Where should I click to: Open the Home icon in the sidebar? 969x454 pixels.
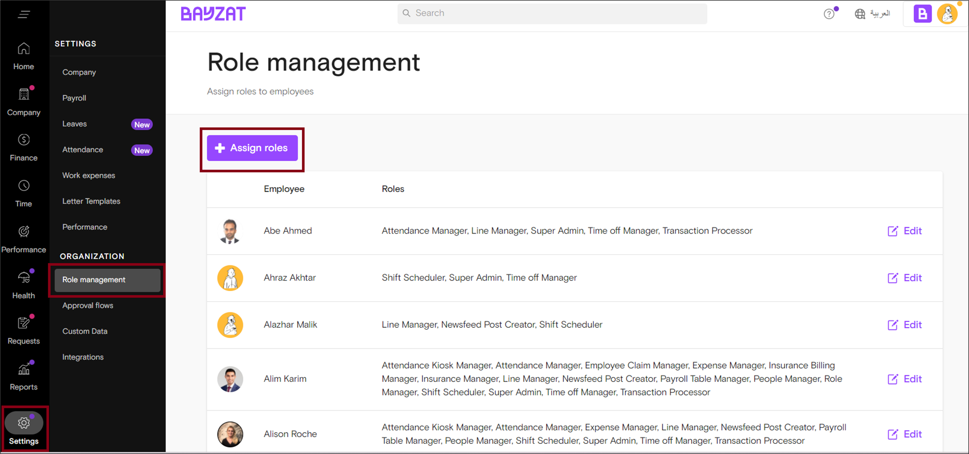[23, 55]
